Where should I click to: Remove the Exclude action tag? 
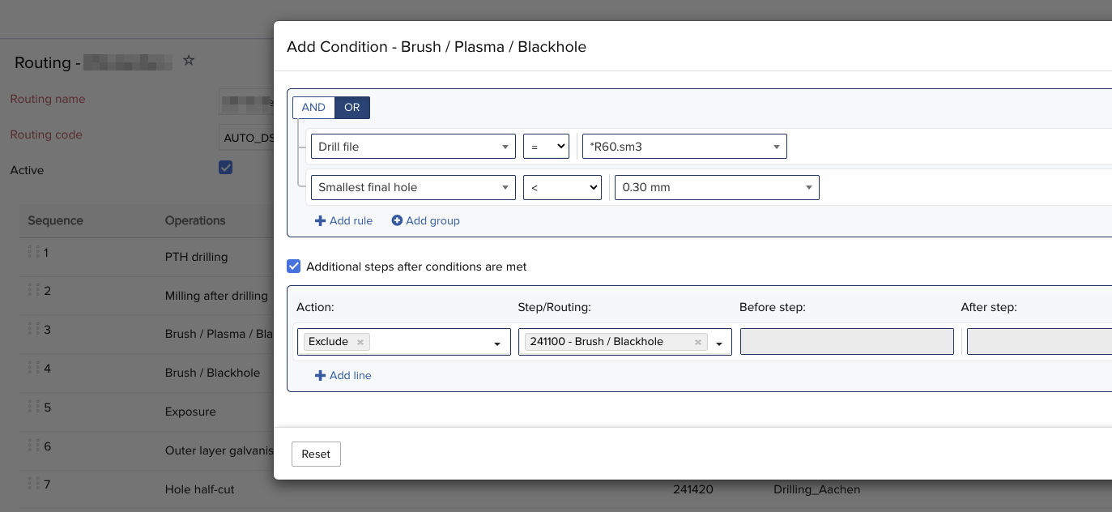[360, 341]
